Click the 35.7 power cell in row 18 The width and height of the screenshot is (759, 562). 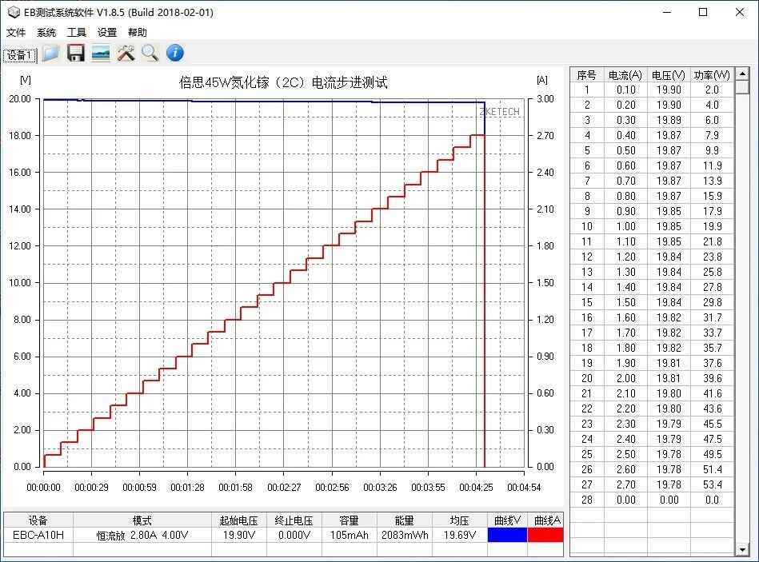click(x=712, y=348)
